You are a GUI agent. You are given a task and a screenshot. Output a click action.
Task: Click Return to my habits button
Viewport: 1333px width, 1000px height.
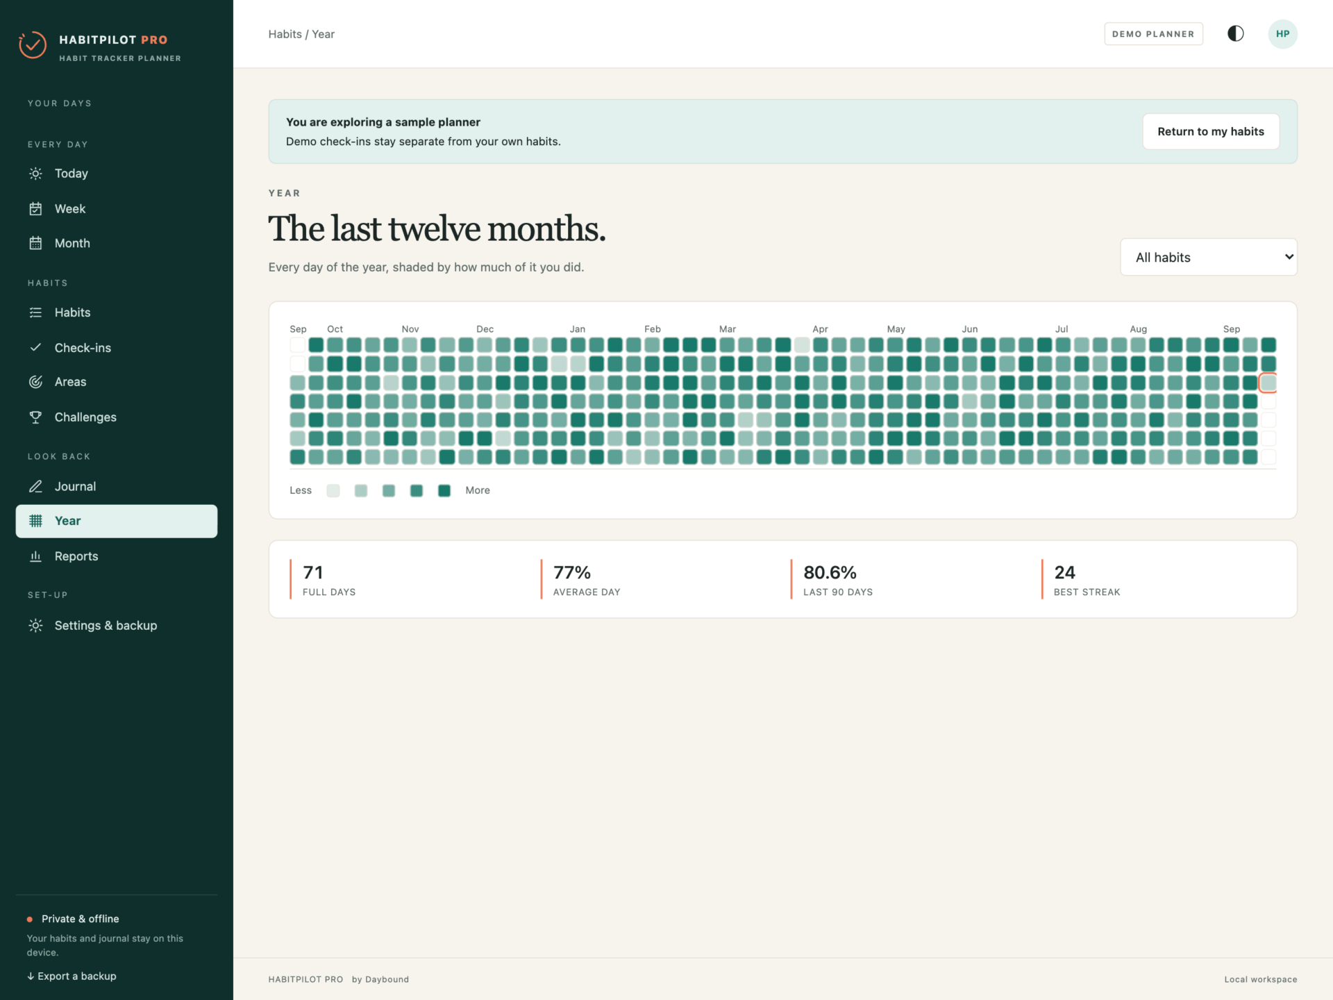pyautogui.click(x=1211, y=131)
